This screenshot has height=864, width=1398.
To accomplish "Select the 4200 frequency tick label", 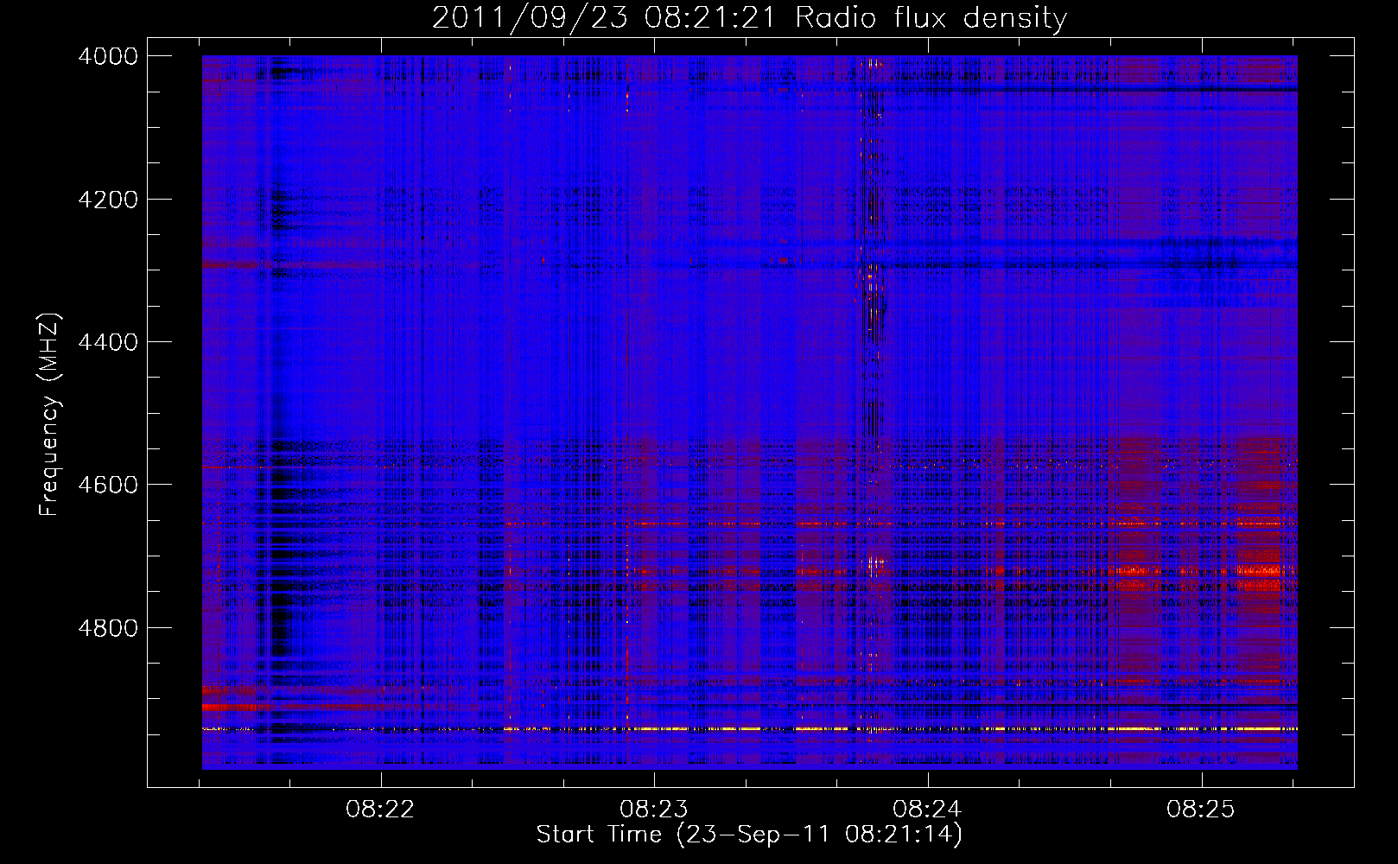I will (108, 200).
